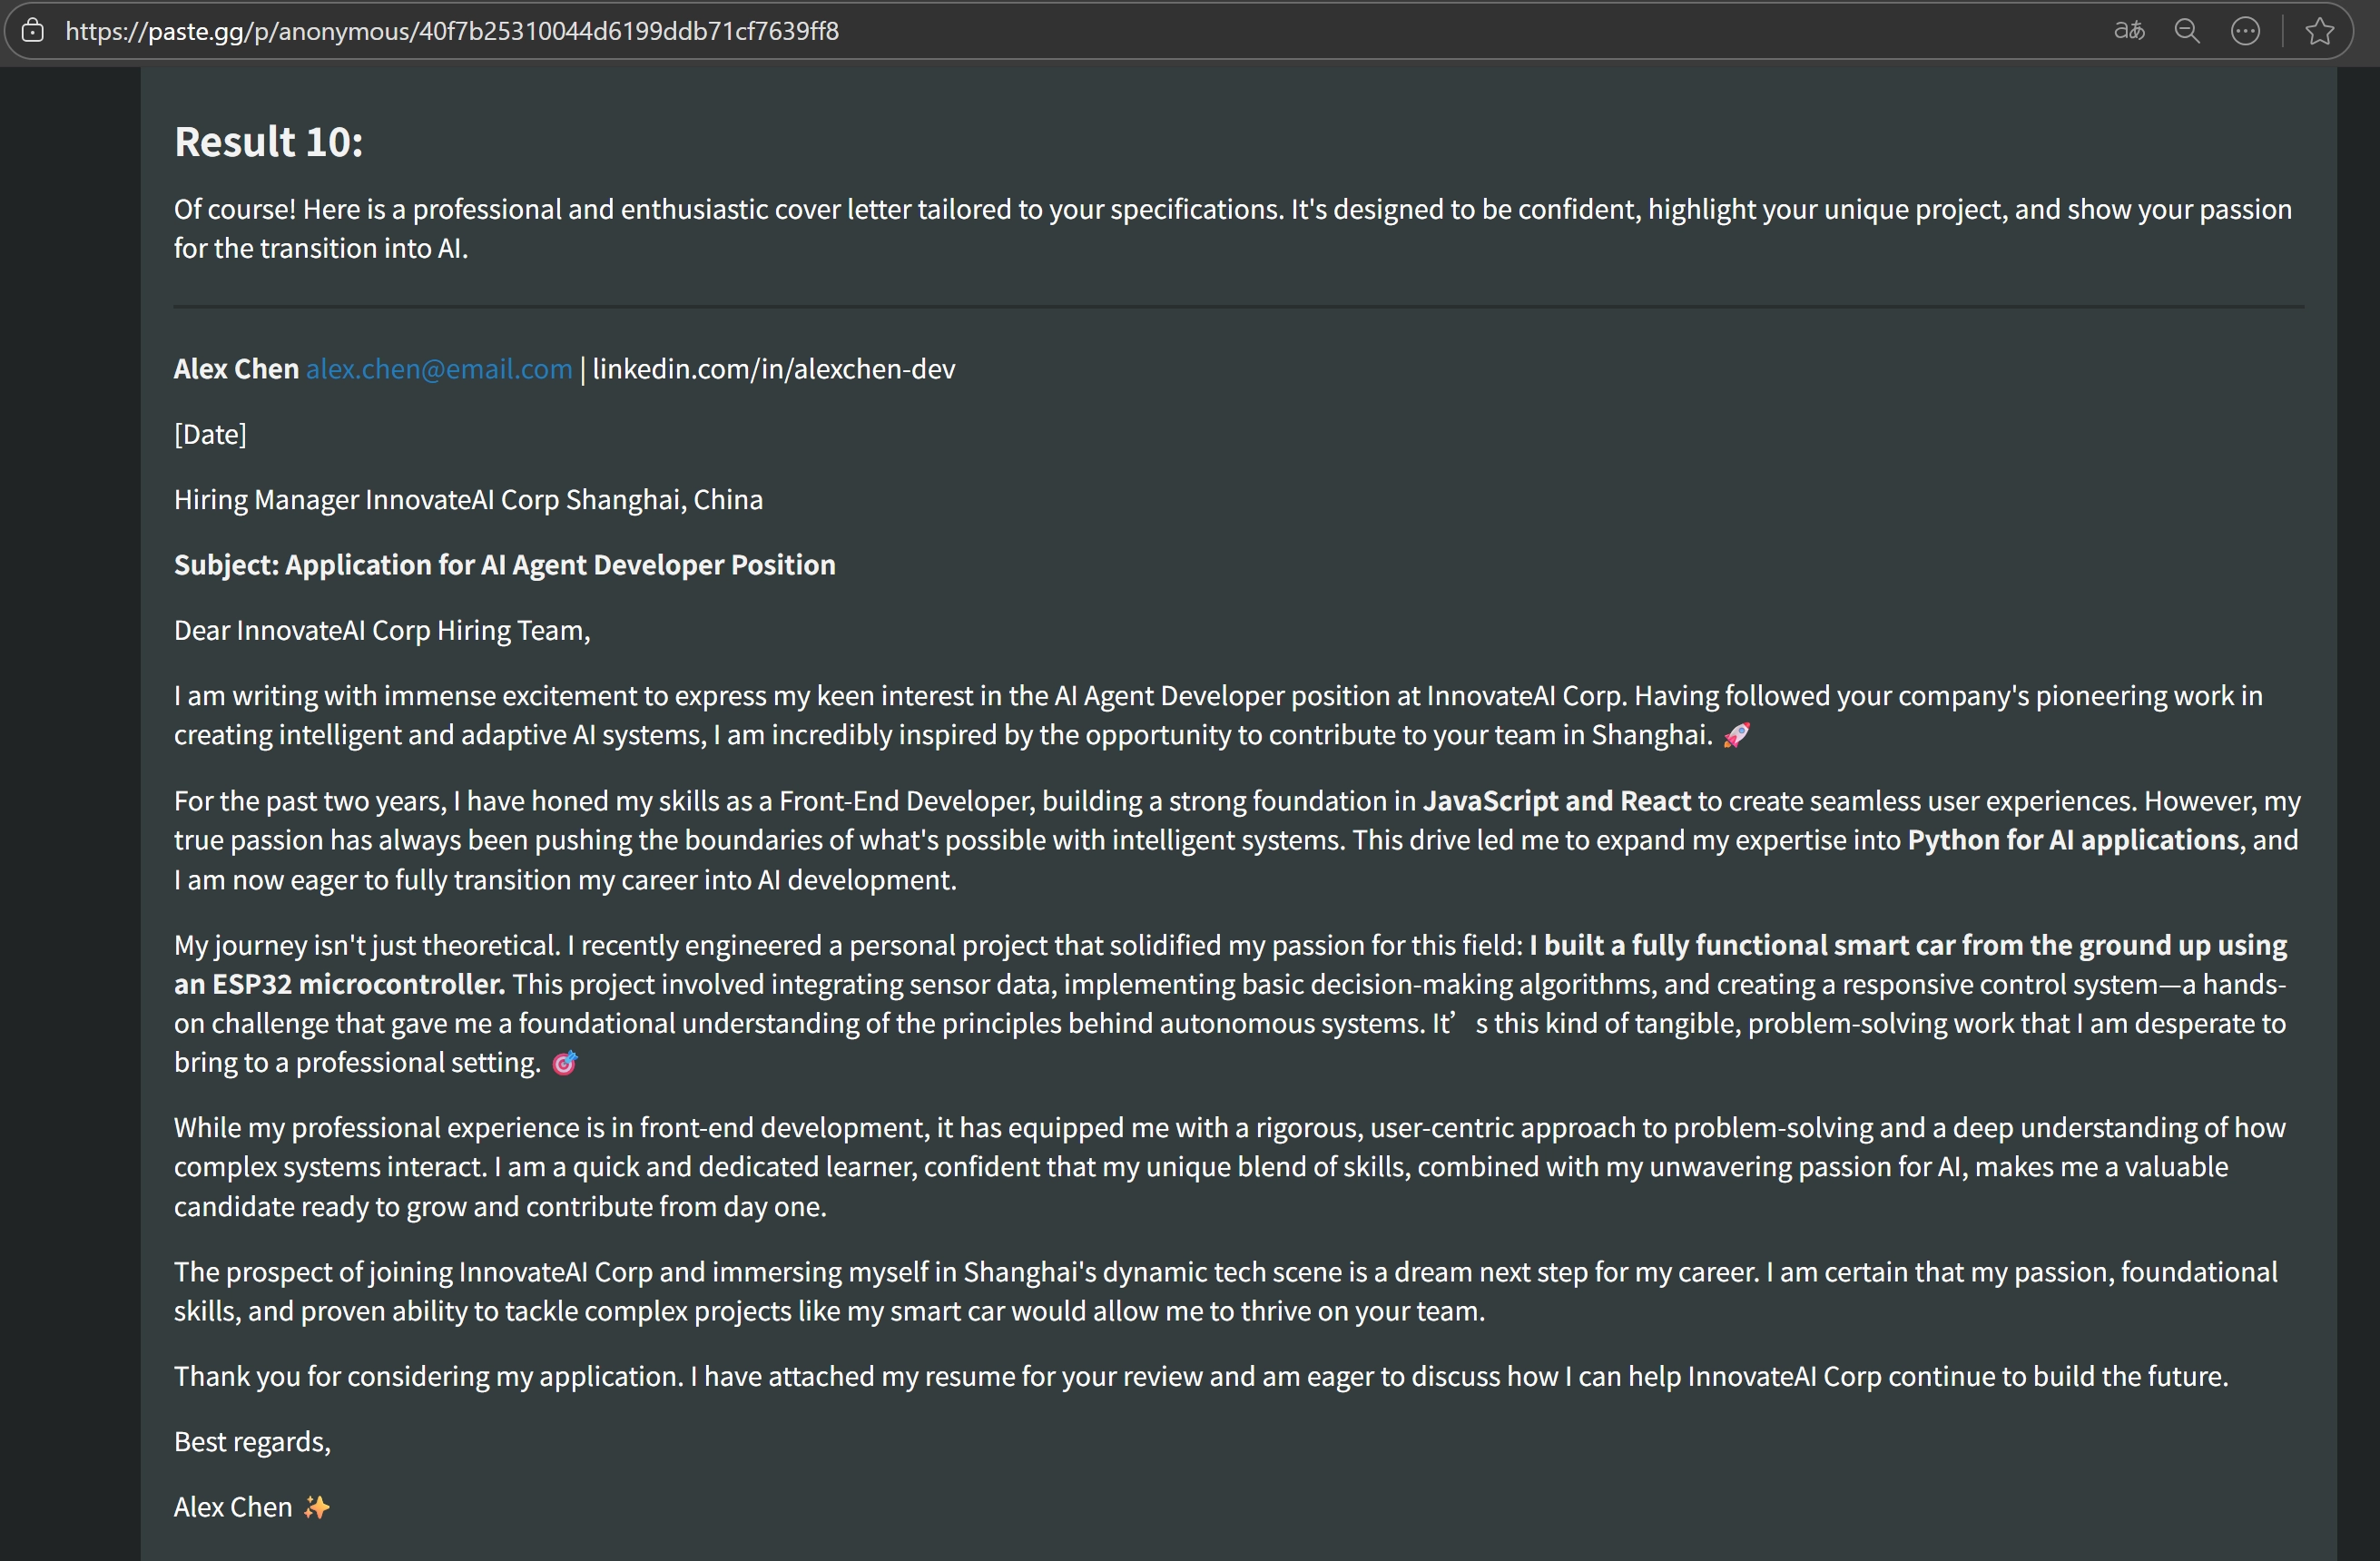Viewport: 2380px width, 1561px height.
Task: Click the target emoji after professional setting
Action: pos(565,1063)
